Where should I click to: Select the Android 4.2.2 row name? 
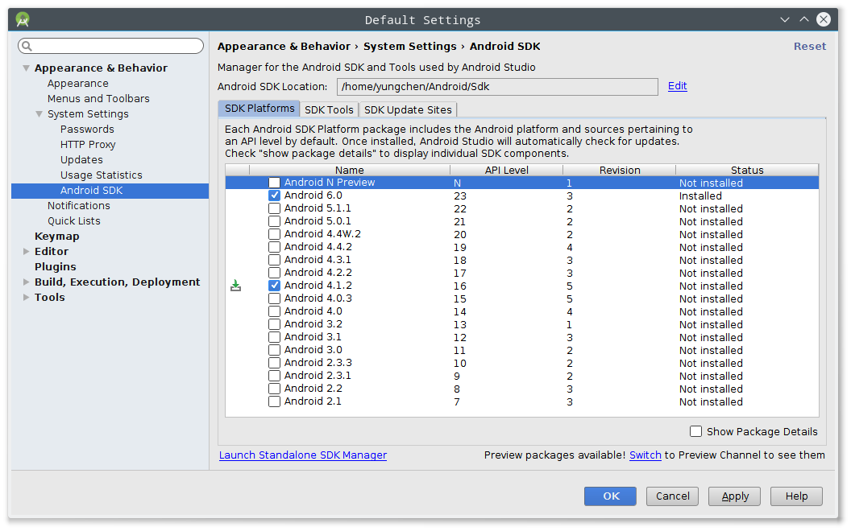[x=318, y=273]
